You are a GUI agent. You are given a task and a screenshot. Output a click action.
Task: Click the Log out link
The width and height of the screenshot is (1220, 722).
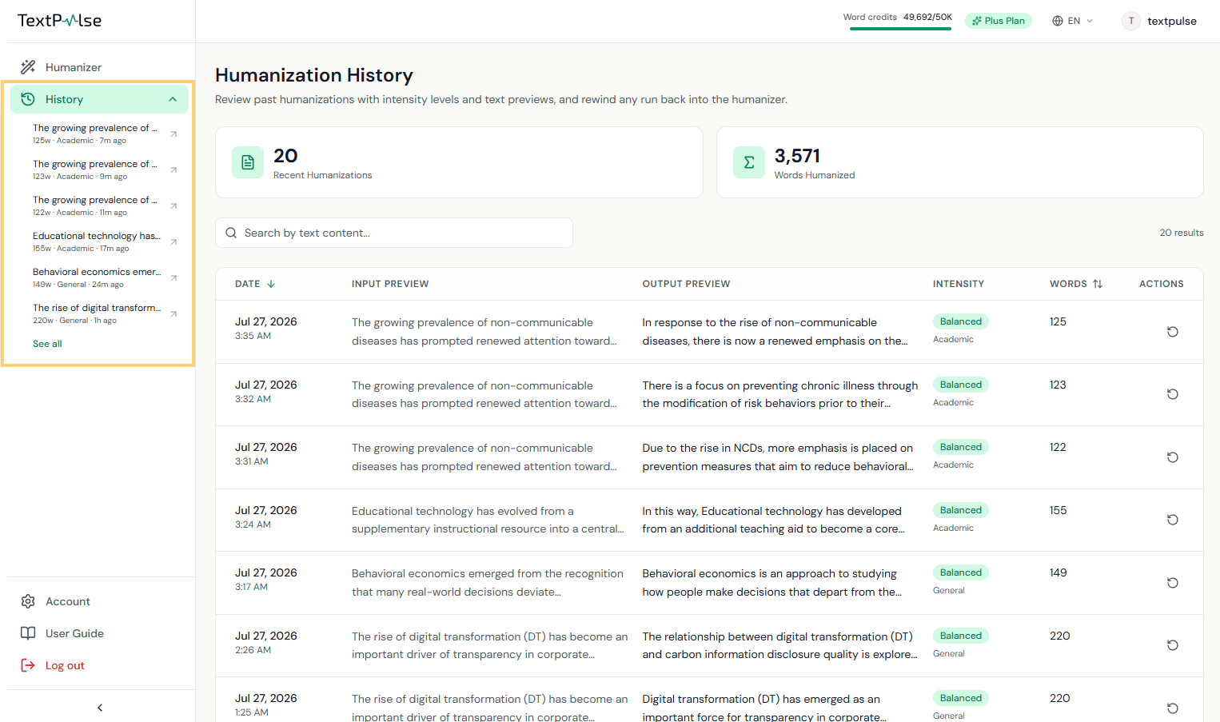65,665
